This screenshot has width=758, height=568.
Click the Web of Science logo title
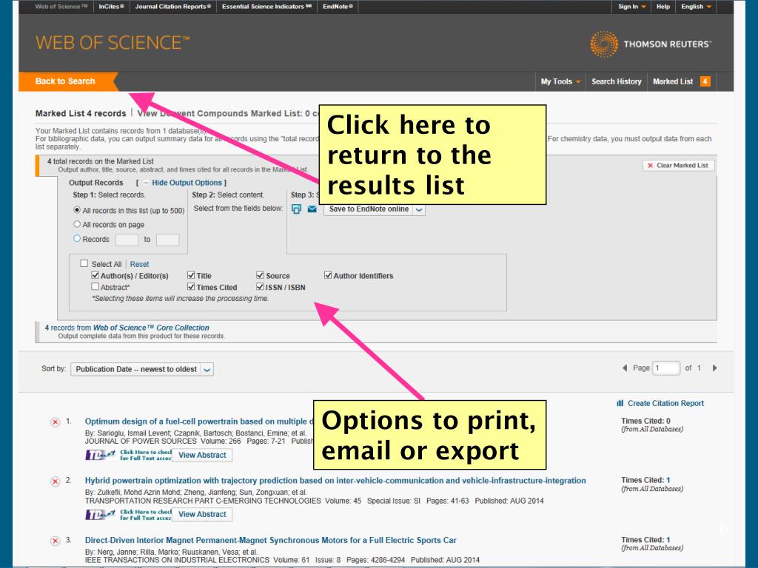point(113,43)
